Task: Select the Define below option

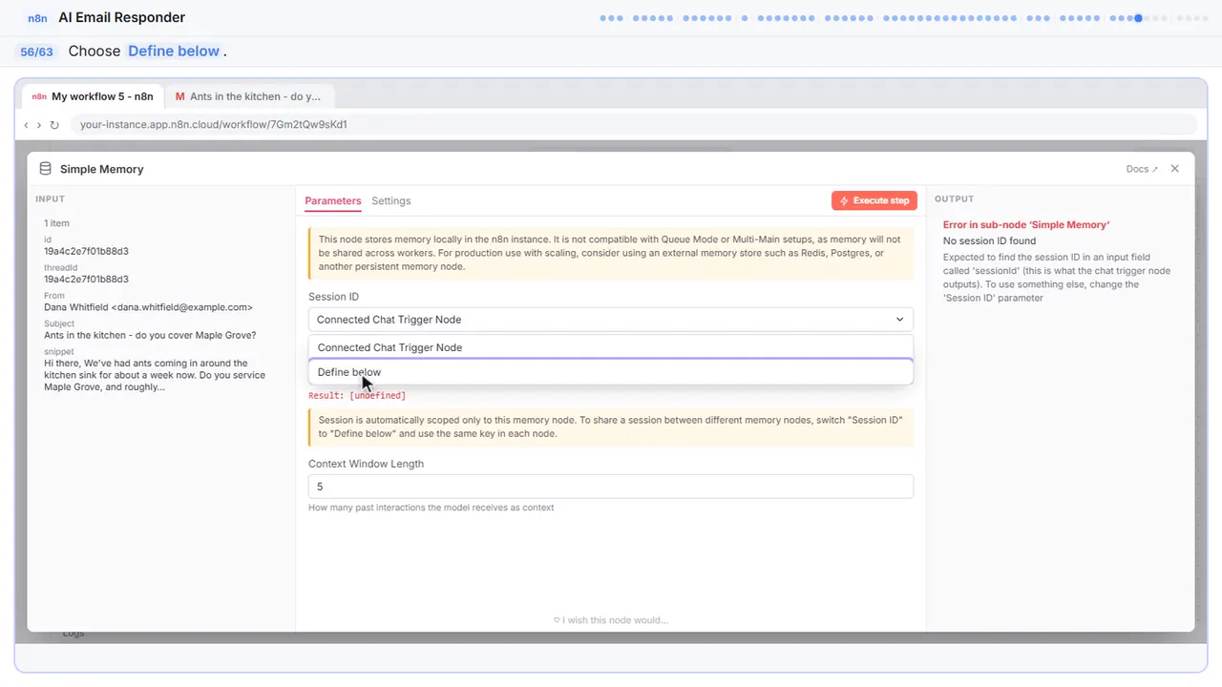Action: point(611,372)
